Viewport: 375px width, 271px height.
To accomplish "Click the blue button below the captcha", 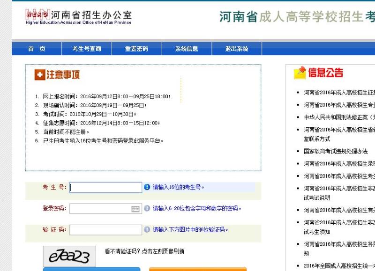I will pos(91,269).
